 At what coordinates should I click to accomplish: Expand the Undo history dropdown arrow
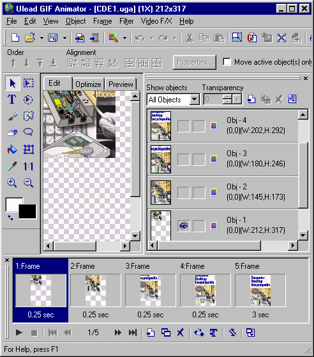click(152, 38)
